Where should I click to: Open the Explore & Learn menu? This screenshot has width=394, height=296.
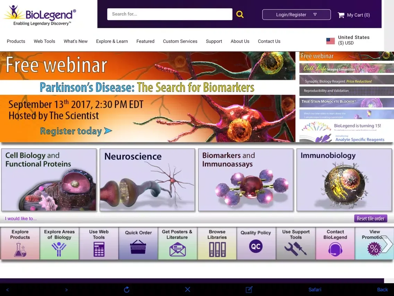[x=112, y=41]
